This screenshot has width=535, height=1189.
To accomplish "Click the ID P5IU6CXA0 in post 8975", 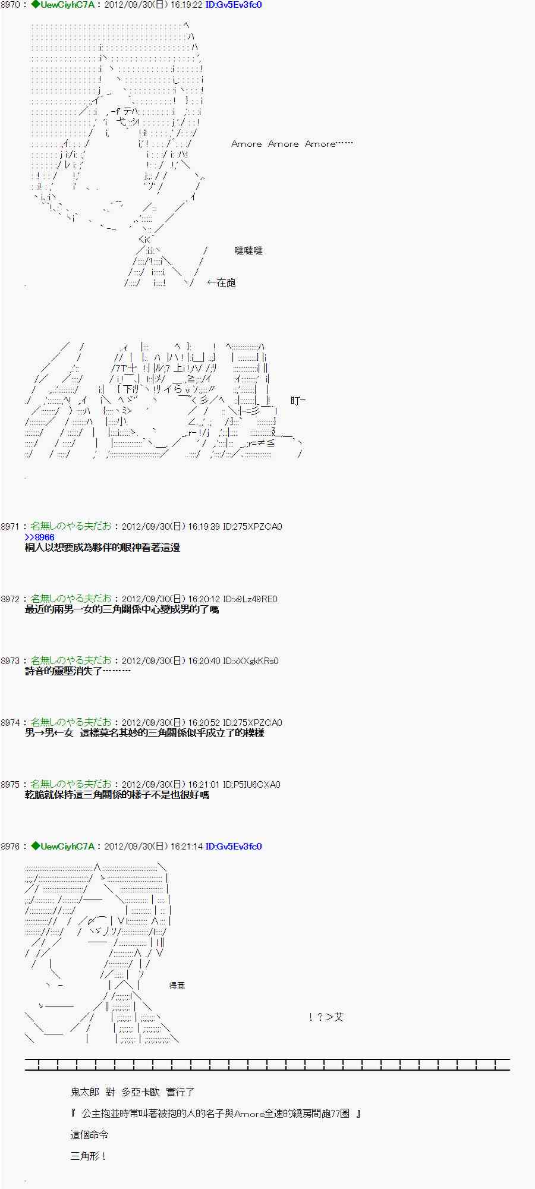I will [251, 784].
